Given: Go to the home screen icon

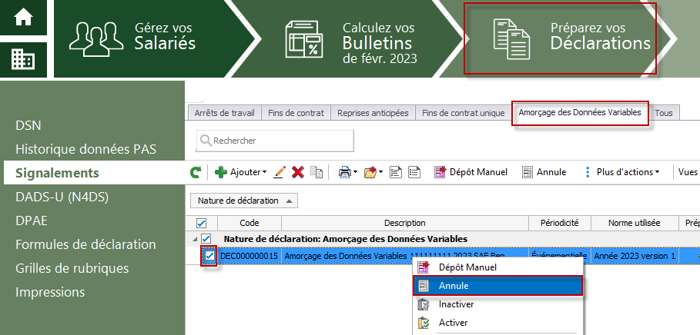Looking at the screenshot, I should (x=23, y=18).
